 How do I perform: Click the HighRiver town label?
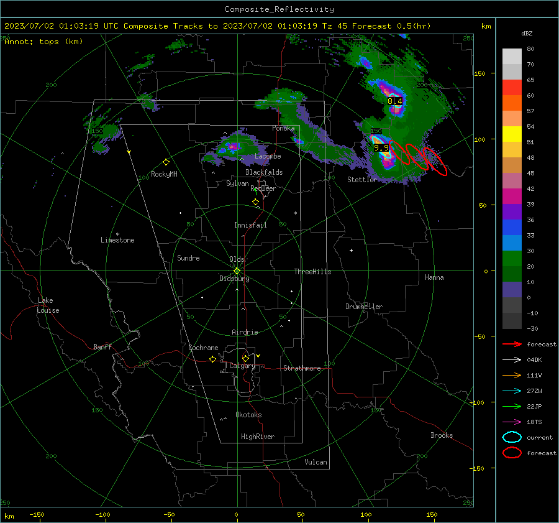[258, 437]
